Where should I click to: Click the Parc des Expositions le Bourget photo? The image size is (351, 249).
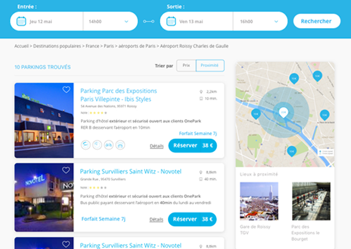(311, 200)
